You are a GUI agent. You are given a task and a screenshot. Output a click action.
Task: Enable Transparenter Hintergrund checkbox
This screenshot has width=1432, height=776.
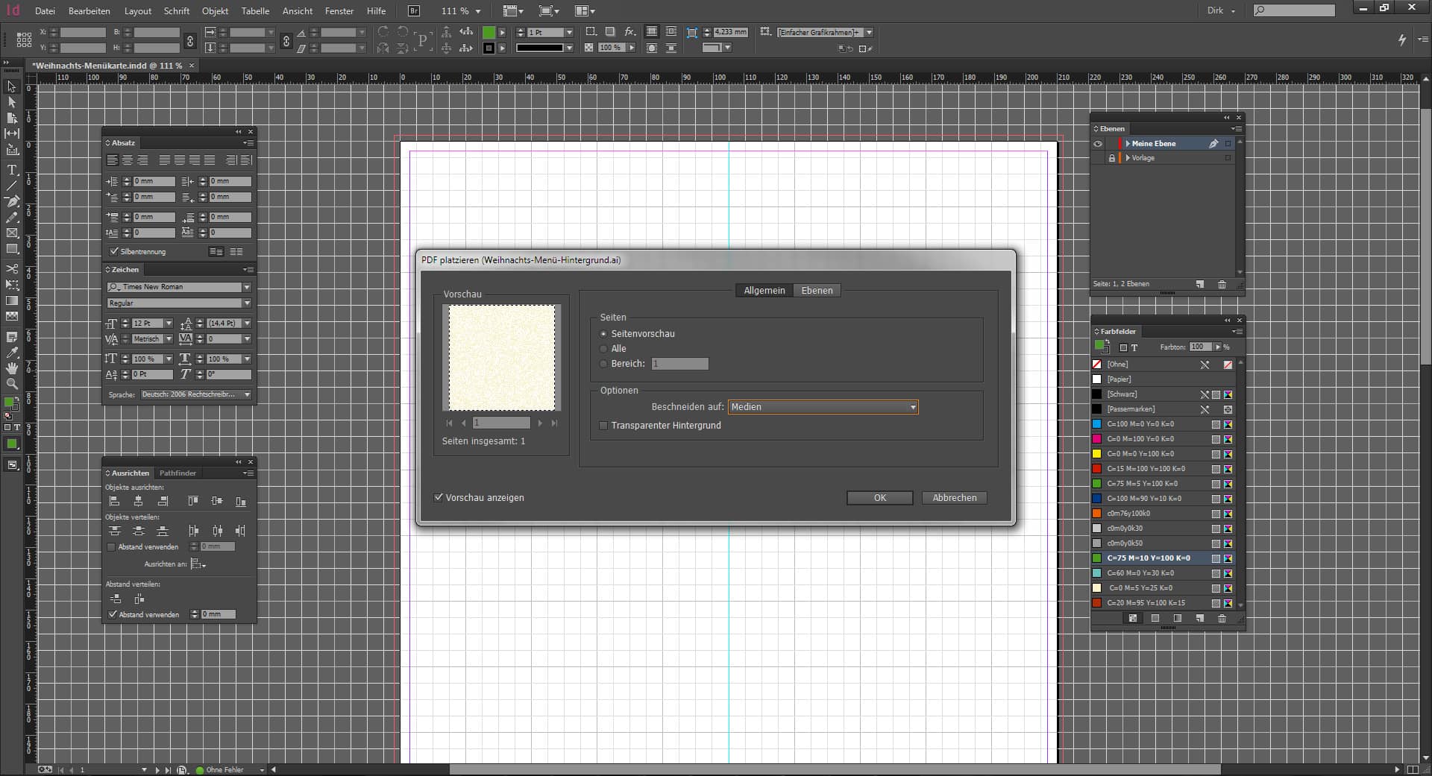click(x=604, y=426)
